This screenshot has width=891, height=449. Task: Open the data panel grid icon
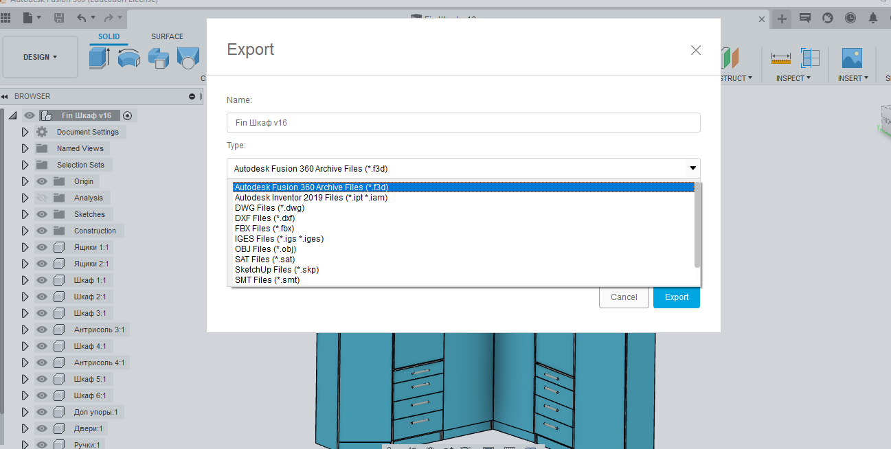[5, 19]
